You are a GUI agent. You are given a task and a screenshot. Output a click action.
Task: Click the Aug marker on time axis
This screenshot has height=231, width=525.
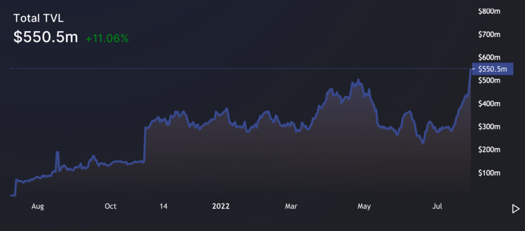pos(37,206)
